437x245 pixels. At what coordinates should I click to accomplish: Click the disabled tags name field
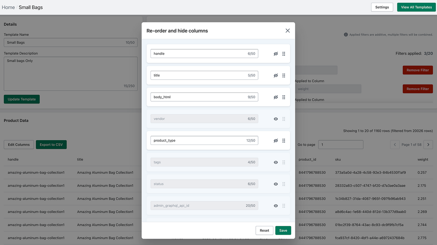(x=204, y=162)
